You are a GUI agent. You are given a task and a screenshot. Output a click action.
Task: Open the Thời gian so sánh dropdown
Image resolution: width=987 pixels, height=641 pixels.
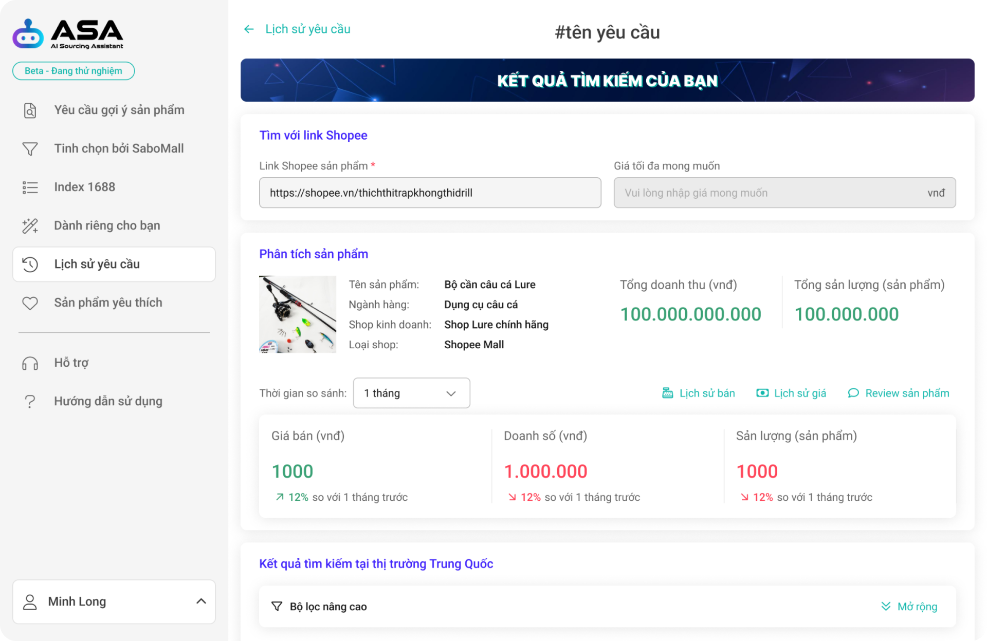click(411, 393)
